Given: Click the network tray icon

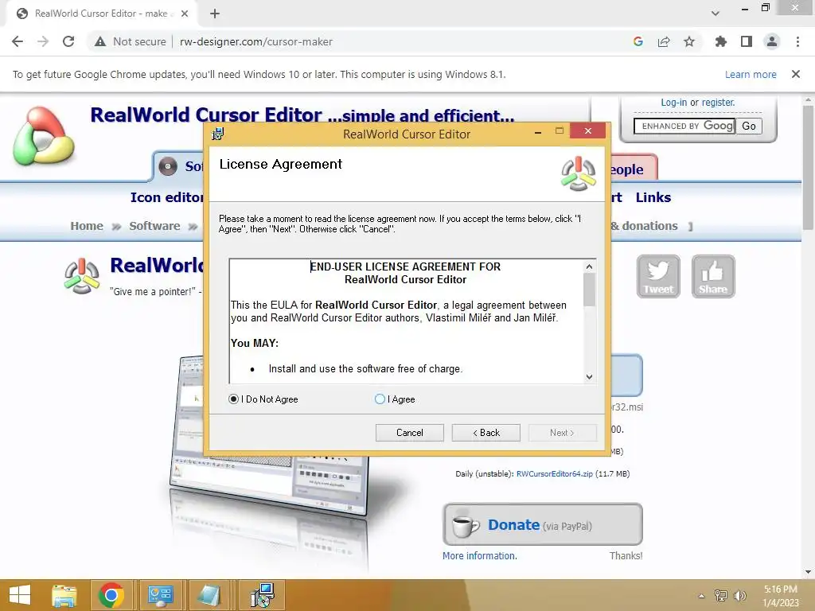Looking at the screenshot, I should click(x=721, y=596).
